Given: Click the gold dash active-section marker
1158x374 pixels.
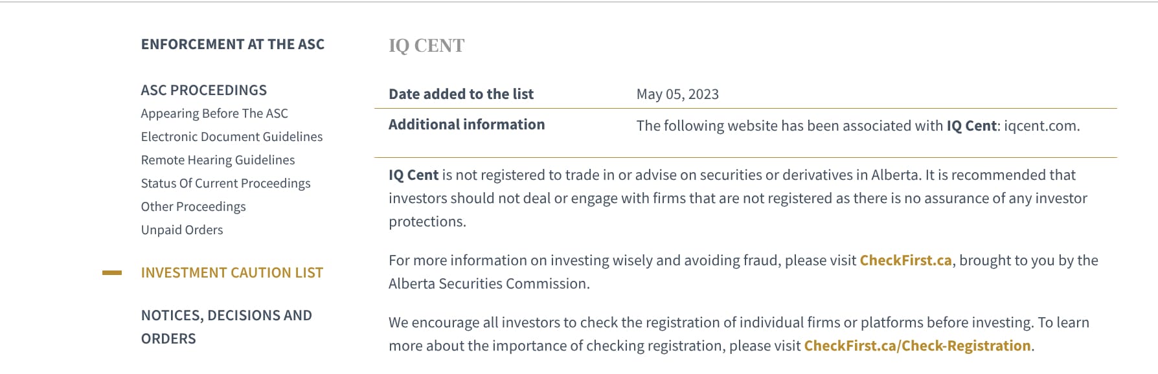Looking at the screenshot, I should 112,273.
